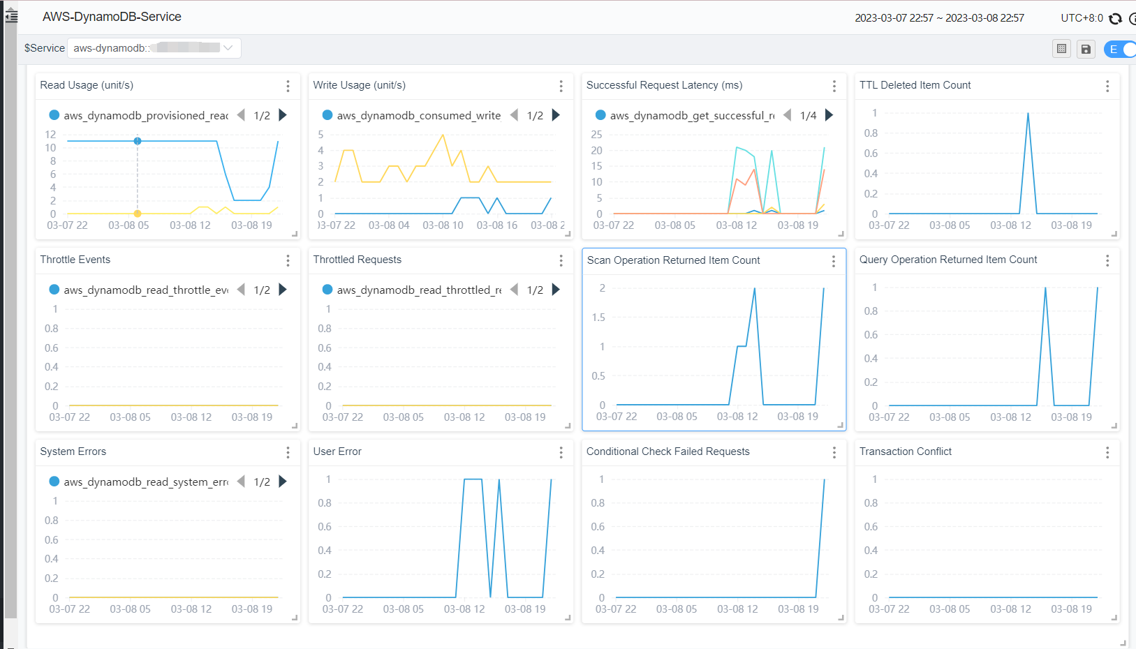Viewport: 1136px width, 649px height.
Task: Go to previous legend page in Write Usage
Action: (515, 115)
